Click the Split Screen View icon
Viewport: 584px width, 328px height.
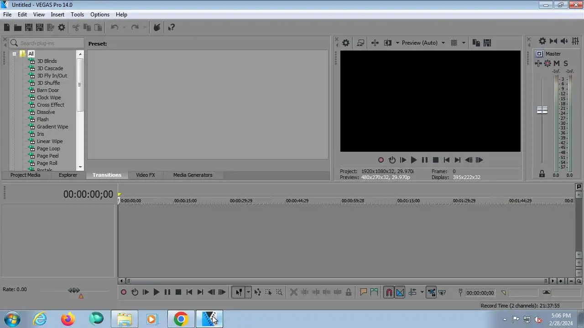point(388,43)
